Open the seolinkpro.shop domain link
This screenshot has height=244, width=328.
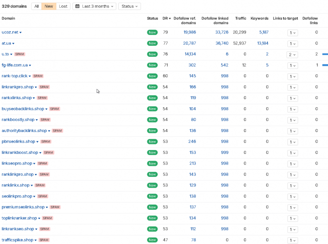17,196
